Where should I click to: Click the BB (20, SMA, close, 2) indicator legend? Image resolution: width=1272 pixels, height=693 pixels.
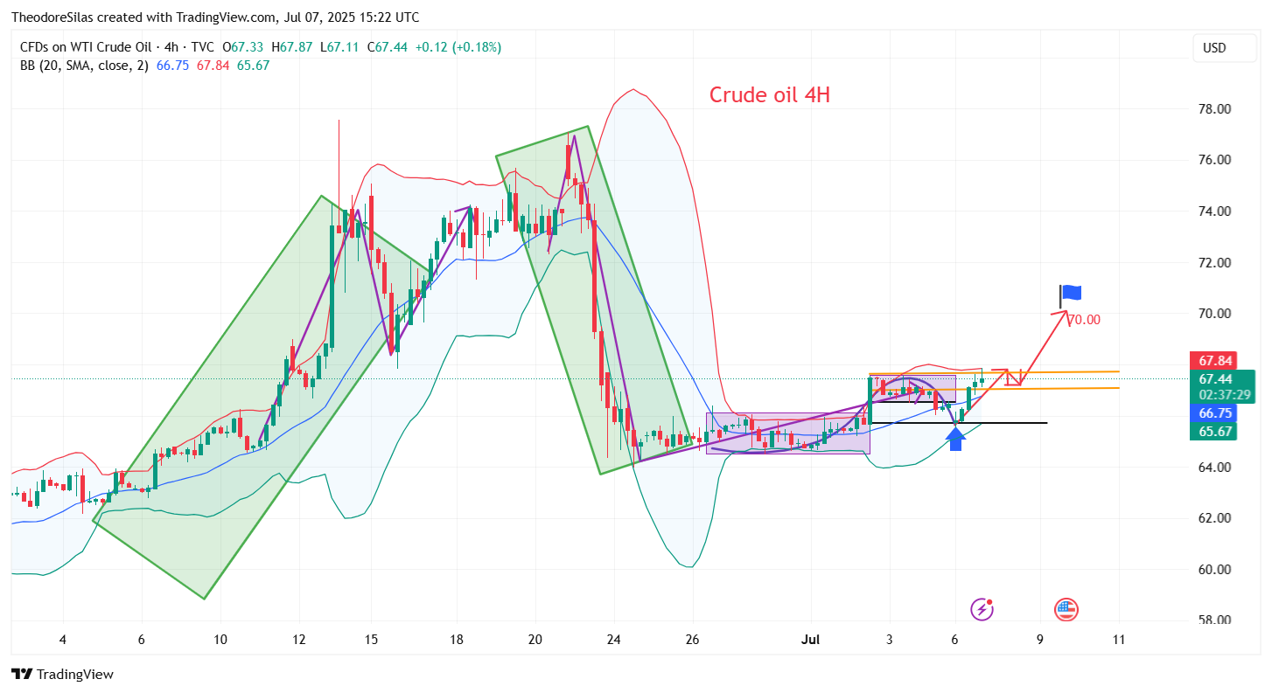click(x=85, y=66)
